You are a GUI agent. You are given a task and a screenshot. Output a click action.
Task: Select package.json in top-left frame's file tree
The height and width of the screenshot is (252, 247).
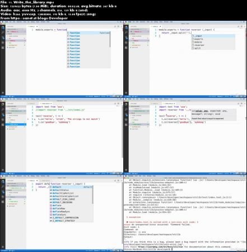pos(13,45)
